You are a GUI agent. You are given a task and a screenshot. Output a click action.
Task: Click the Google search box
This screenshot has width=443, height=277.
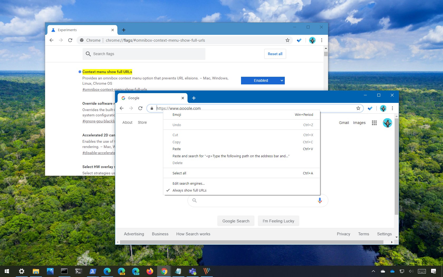[258, 200]
